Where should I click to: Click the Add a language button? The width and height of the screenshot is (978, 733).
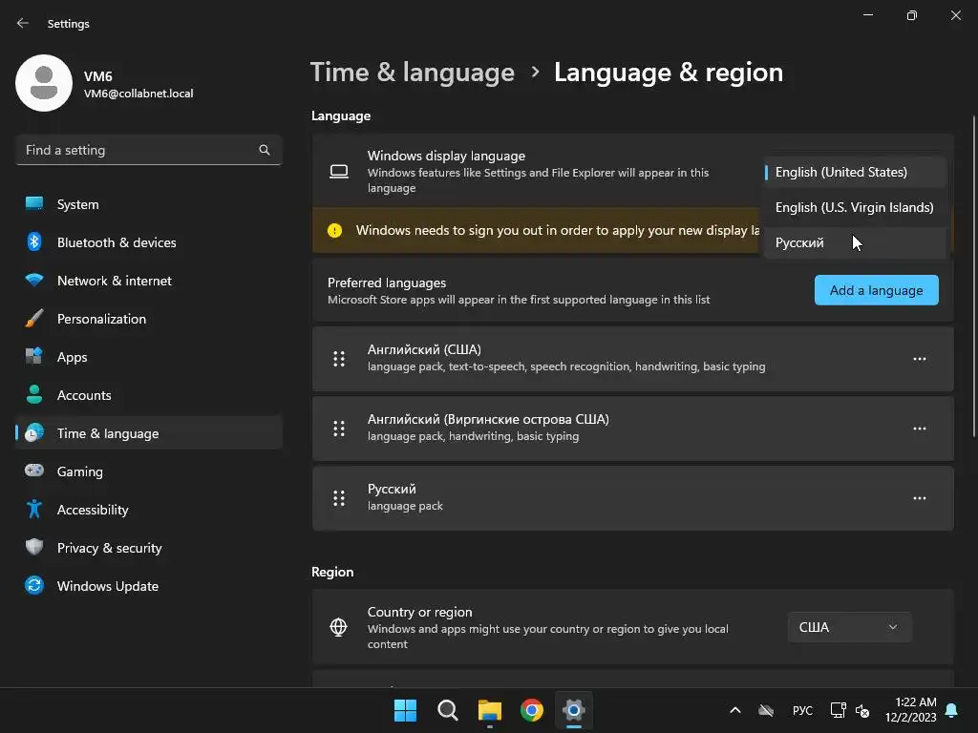pos(877,290)
